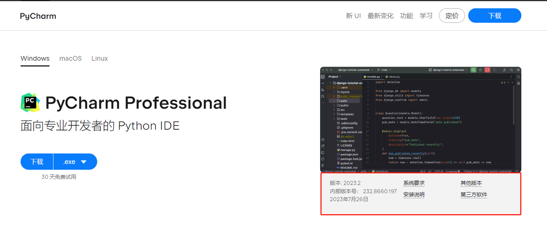Open the 系统要求 link

(x=414, y=183)
